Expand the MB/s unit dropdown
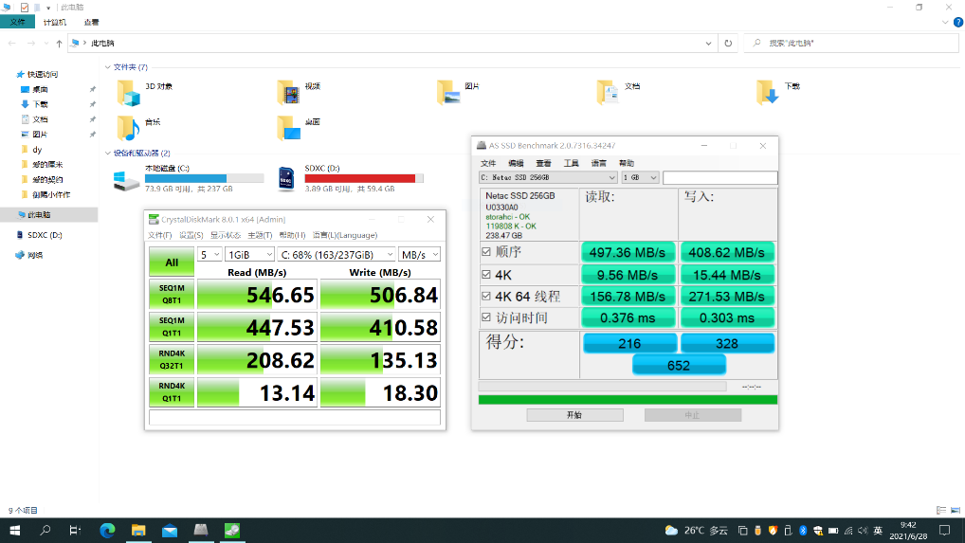The width and height of the screenshot is (965, 543). (420, 255)
